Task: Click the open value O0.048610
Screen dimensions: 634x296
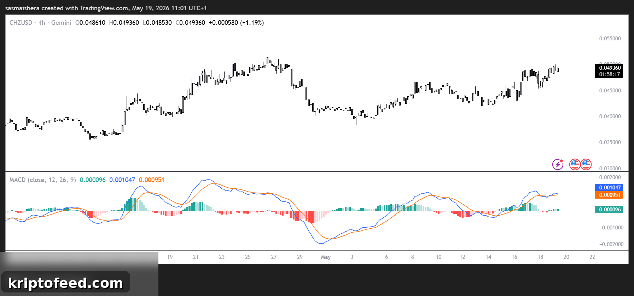Action: [90, 23]
